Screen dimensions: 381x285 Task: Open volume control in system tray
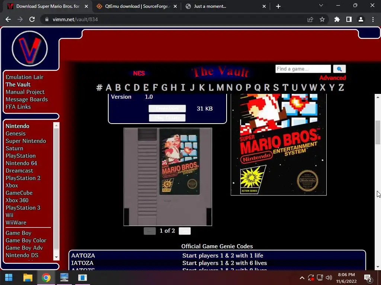click(x=329, y=278)
